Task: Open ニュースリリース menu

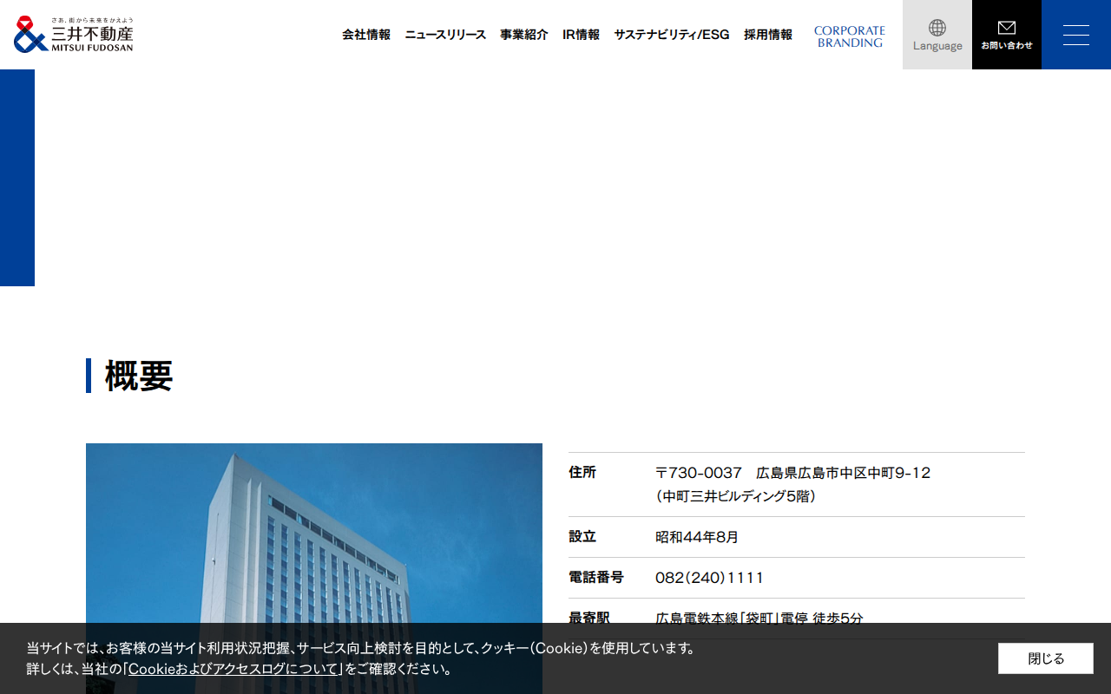Action: [445, 35]
